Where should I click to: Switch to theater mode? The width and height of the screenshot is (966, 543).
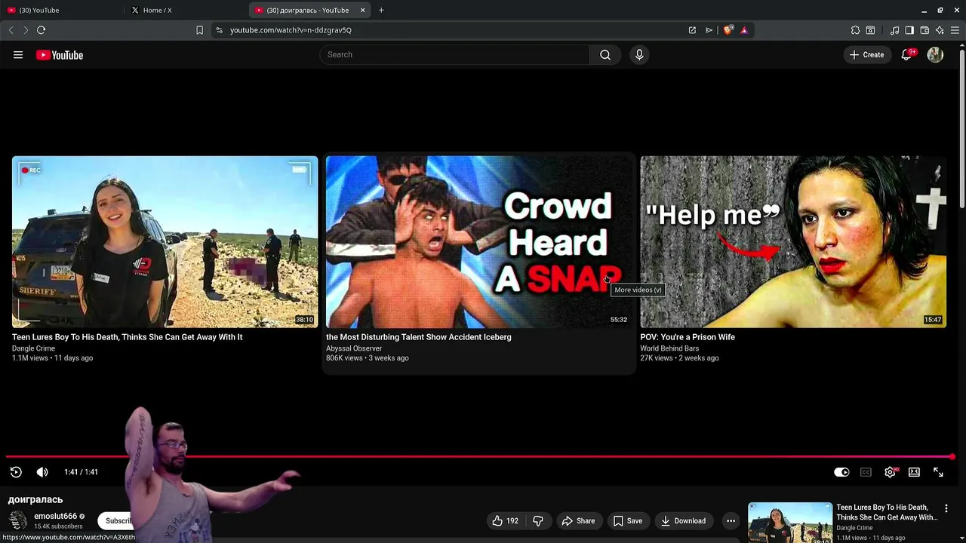click(x=914, y=472)
